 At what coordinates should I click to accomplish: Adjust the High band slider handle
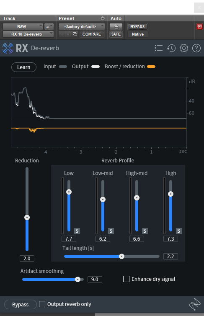click(x=171, y=194)
